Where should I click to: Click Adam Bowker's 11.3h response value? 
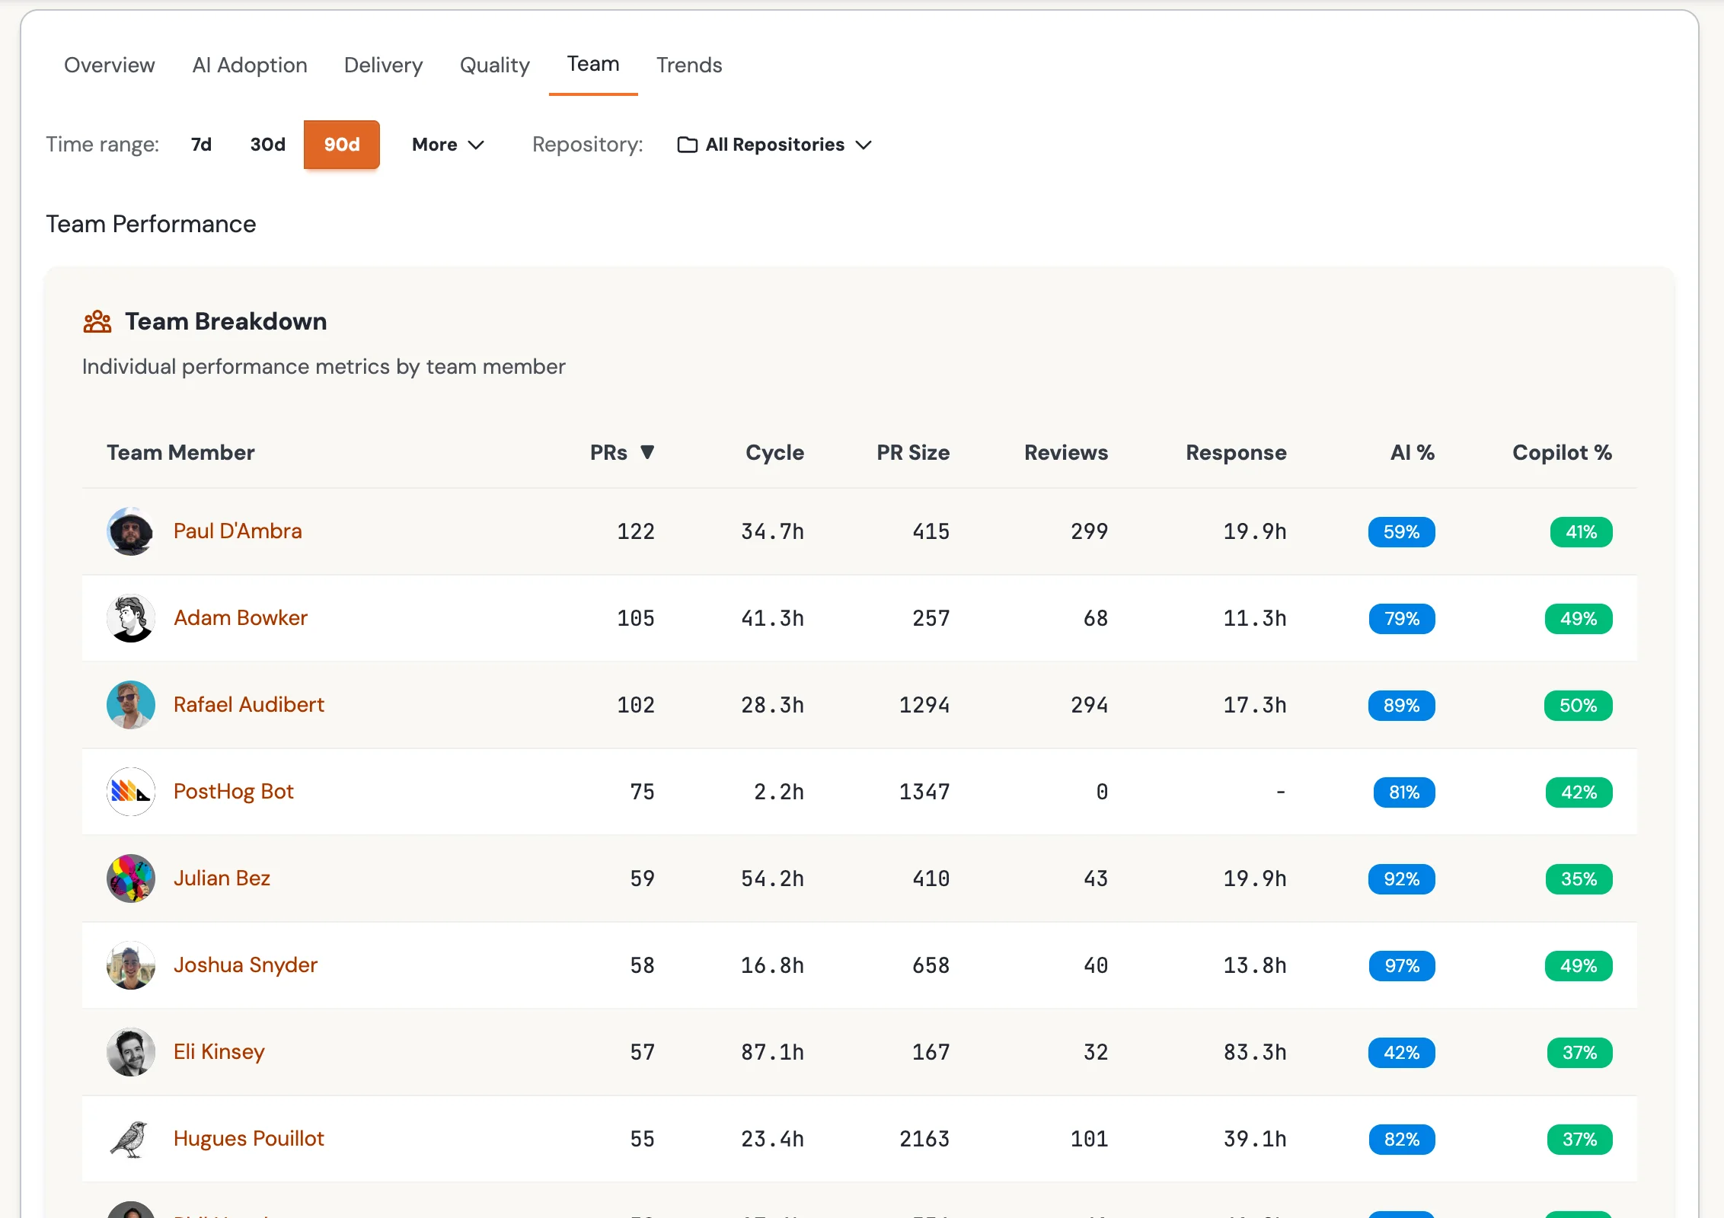(x=1255, y=618)
